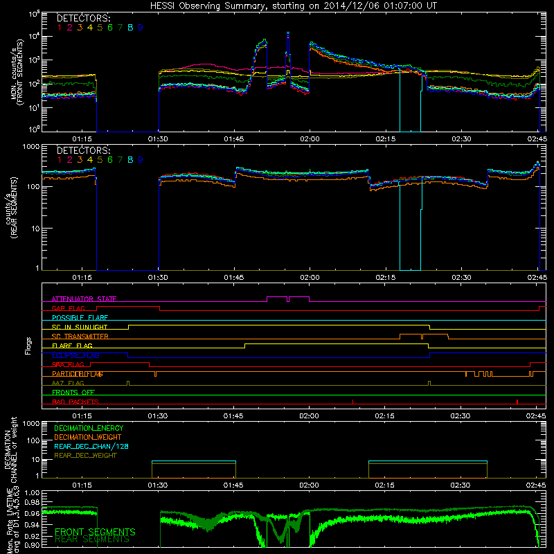Screen dimensions: 554x554
Task: Click 01:30 tick under rear segments plot
Action: [x=158, y=278]
